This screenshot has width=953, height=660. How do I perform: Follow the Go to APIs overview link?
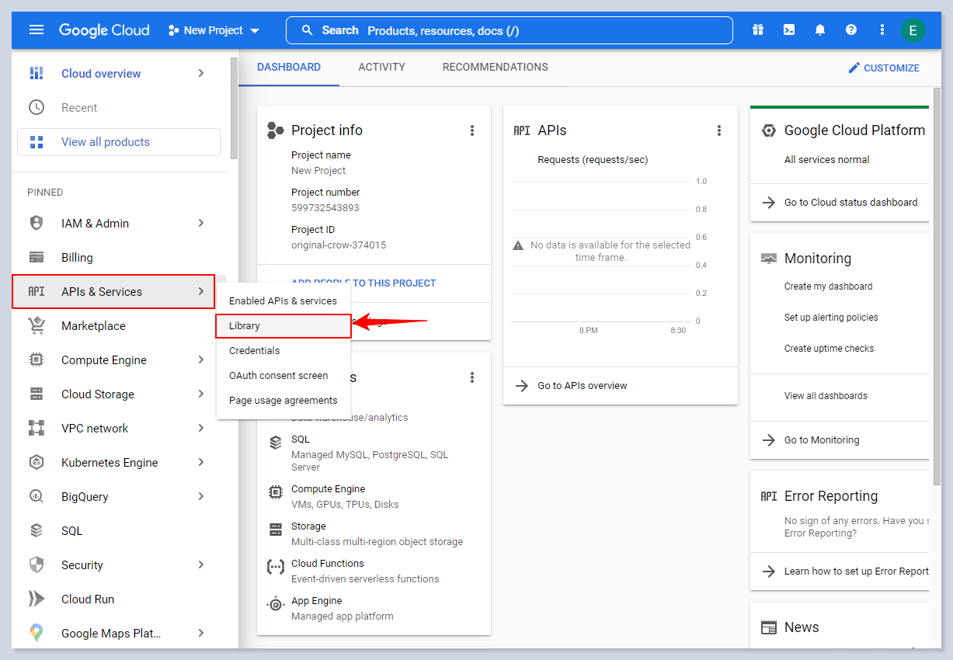[582, 386]
